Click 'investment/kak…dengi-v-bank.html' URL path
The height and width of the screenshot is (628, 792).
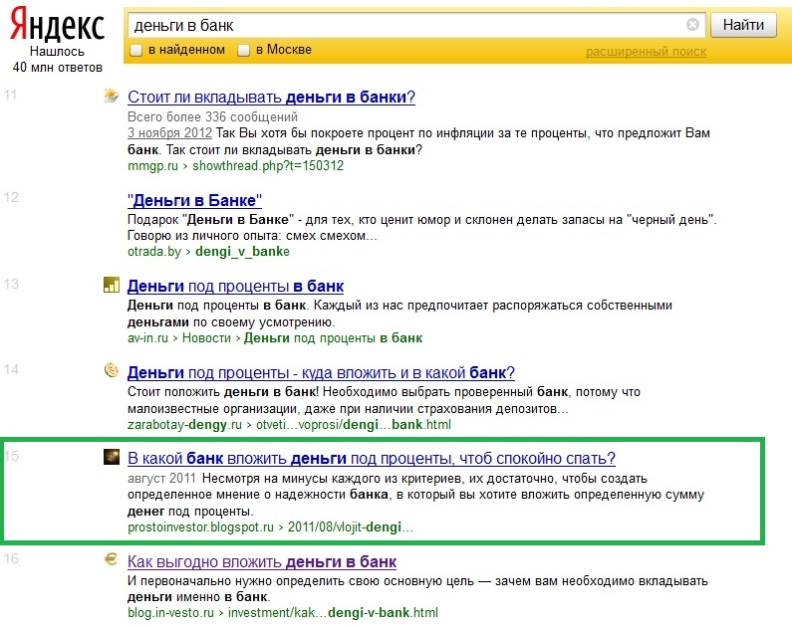[333, 613]
